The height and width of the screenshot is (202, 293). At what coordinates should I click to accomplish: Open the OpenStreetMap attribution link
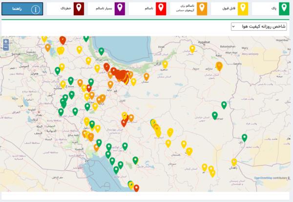[x=263, y=178]
